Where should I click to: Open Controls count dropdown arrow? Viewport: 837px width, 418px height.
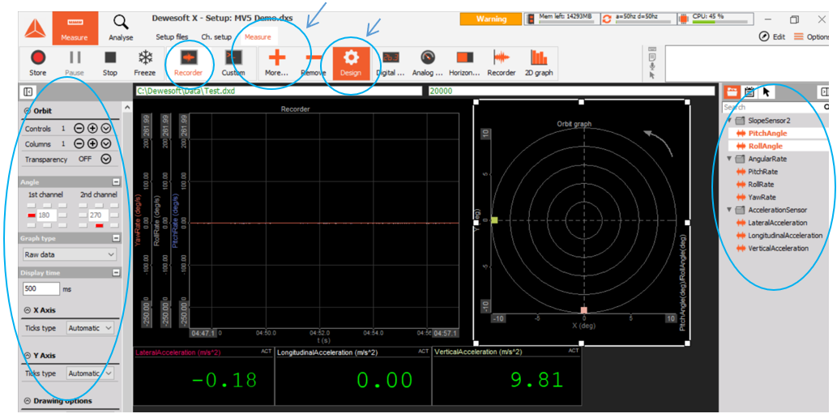pyautogui.click(x=105, y=129)
